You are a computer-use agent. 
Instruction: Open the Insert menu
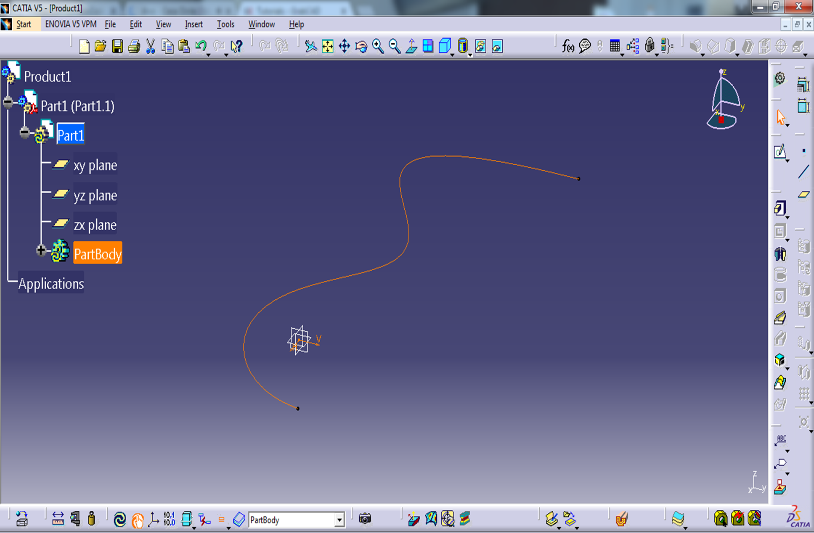(x=194, y=24)
